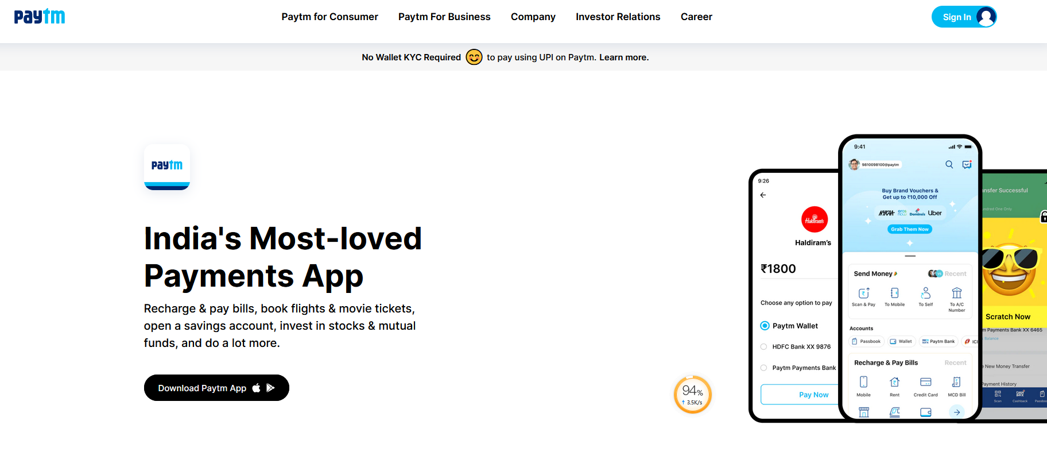Tap the round arrow more-services icon
Viewport: 1047px width, 467px height.
(957, 412)
